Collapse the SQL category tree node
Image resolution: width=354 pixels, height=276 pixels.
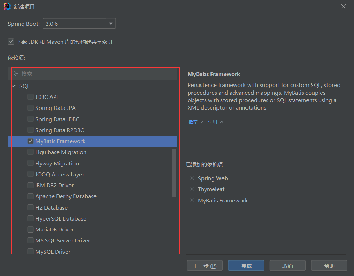pos(13,86)
